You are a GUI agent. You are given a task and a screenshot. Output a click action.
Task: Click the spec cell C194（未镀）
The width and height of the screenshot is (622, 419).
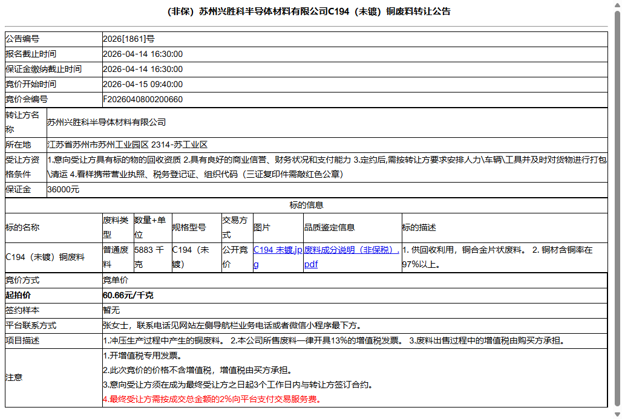197,258
